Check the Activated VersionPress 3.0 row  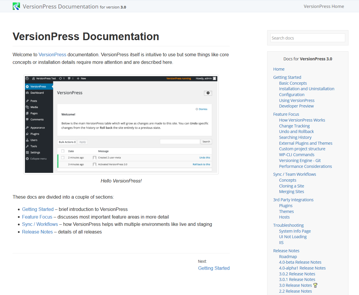(x=63, y=164)
